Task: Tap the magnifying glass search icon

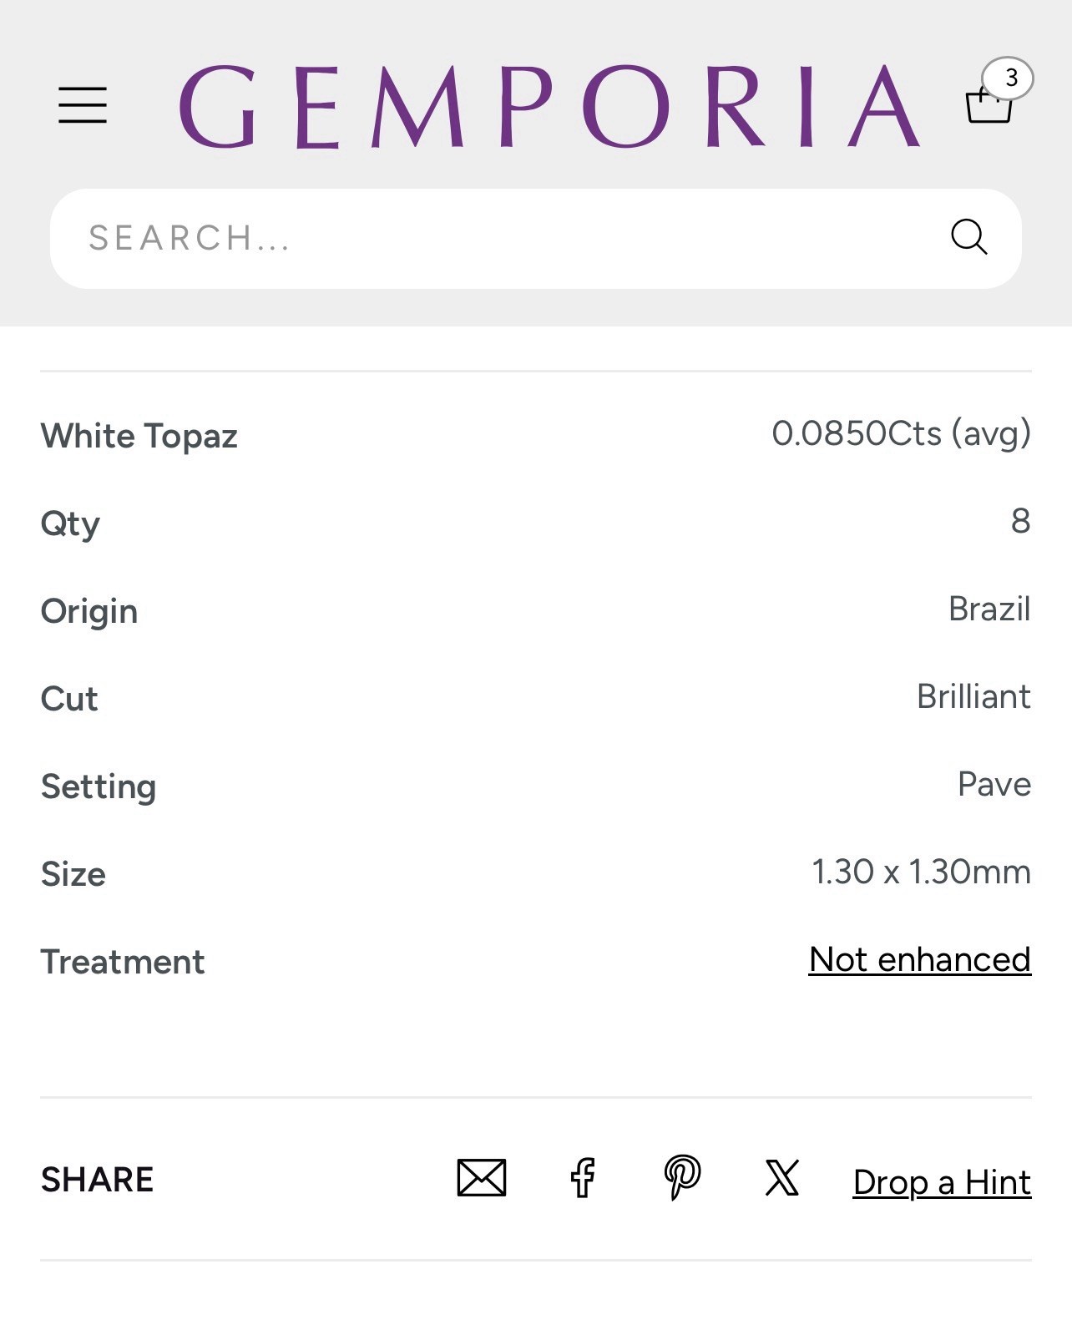Action: 969,237
